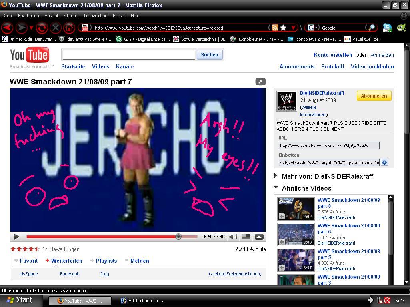410x307 pixels.
Task: Open the Chronik menu
Action: (71, 16)
